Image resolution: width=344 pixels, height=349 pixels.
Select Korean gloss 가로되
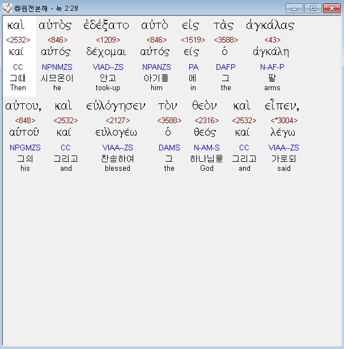click(284, 159)
